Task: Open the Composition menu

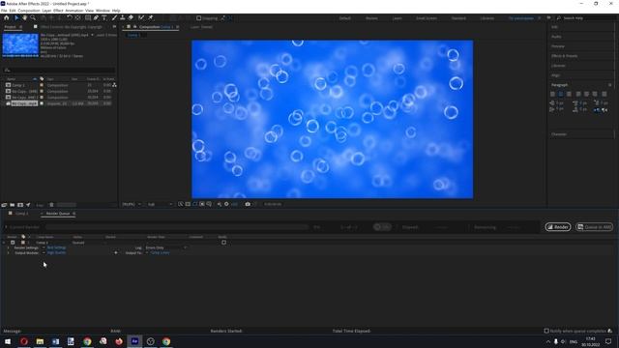Action: (29, 11)
